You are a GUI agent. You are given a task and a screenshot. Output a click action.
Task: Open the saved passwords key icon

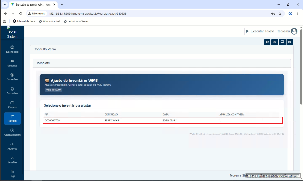point(273,13)
